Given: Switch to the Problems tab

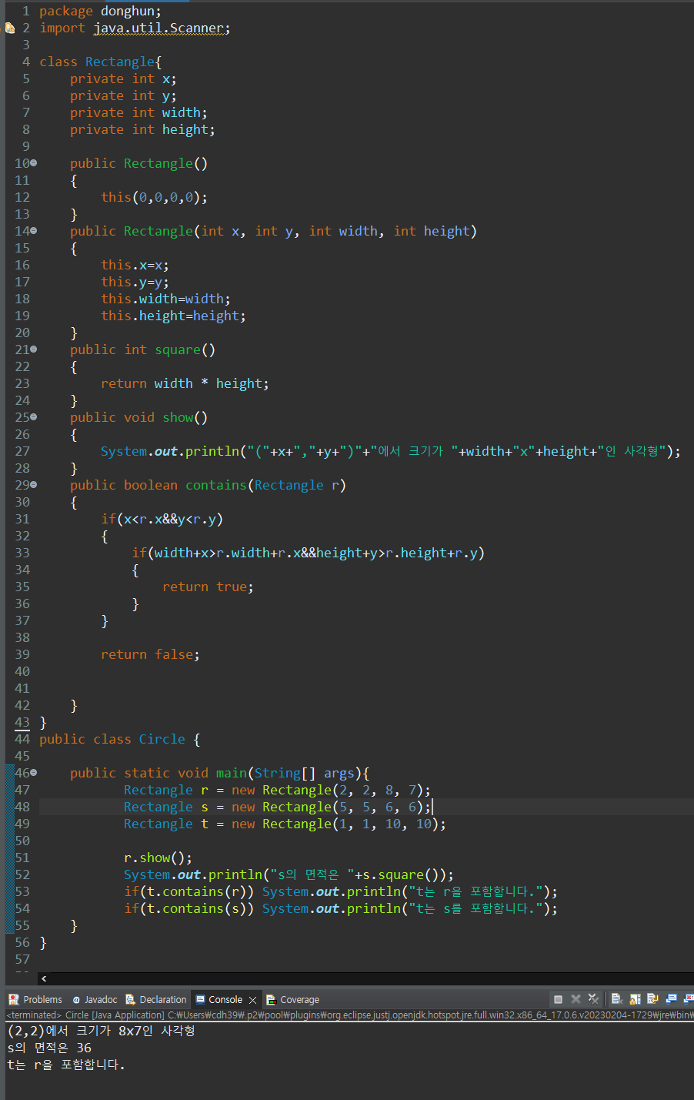Looking at the screenshot, I should click(x=35, y=999).
